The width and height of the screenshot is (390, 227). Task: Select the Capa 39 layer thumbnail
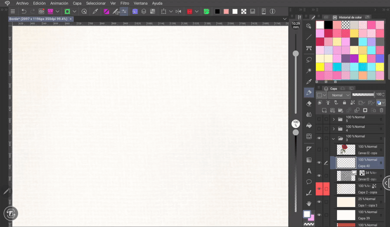pyautogui.click(x=346, y=215)
